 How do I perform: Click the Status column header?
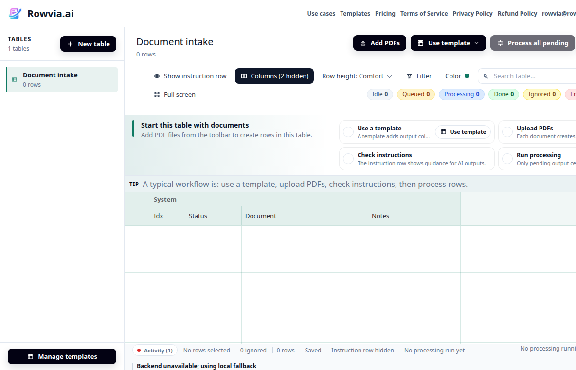pos(214,216)
